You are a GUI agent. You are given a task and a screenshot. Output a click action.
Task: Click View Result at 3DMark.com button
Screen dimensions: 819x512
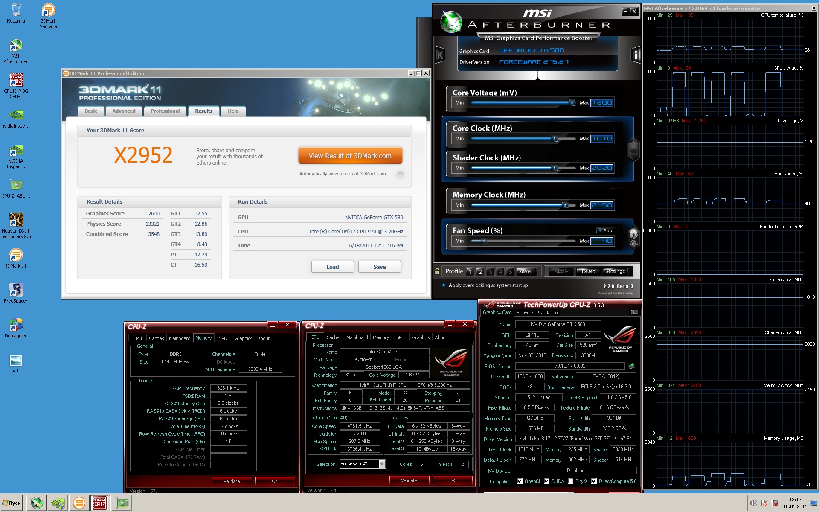pyautogui.click(x=350, y=156)
